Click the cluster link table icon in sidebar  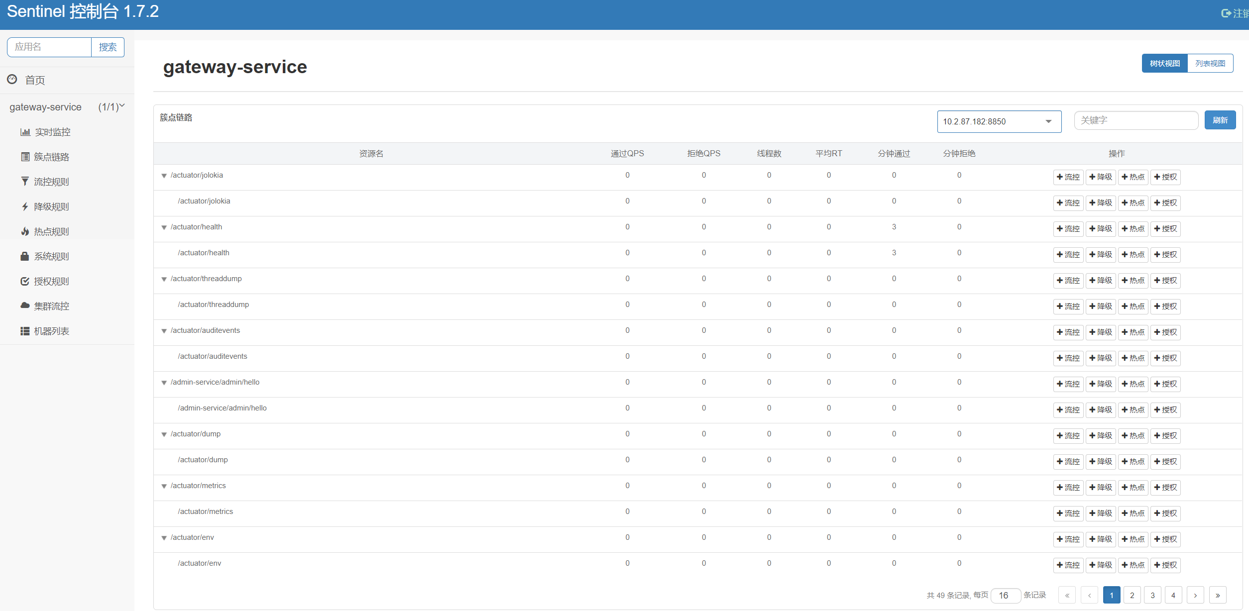pyautogui.click(x=25, y=157)
